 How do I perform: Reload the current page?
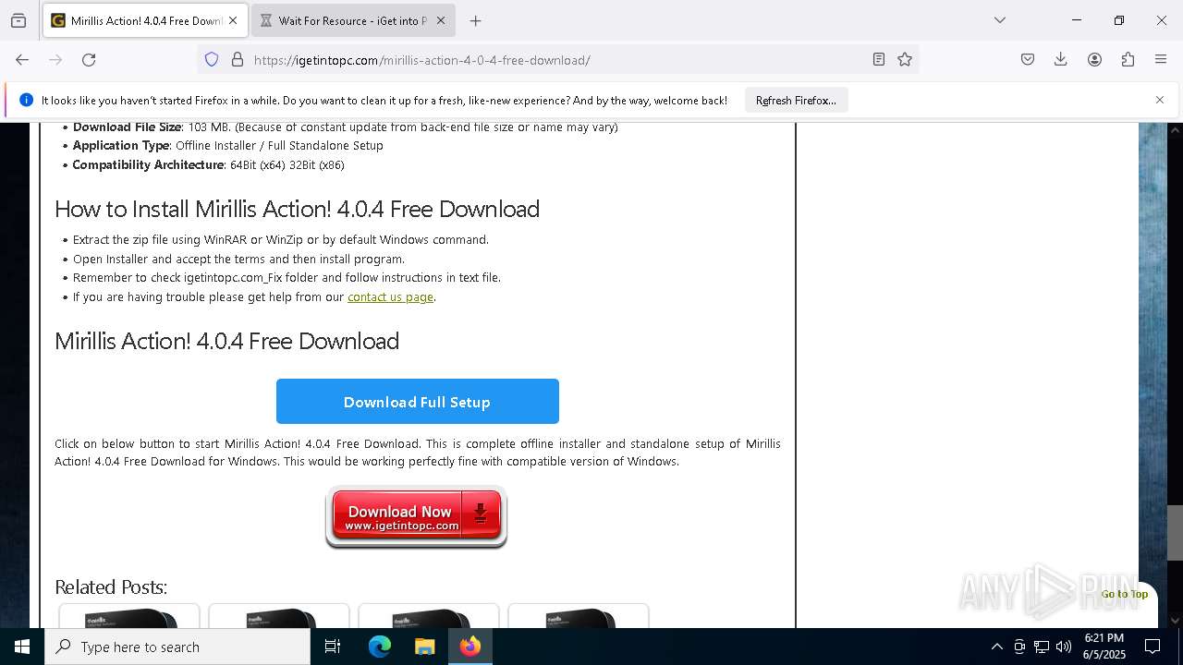(x=89, y=59)
